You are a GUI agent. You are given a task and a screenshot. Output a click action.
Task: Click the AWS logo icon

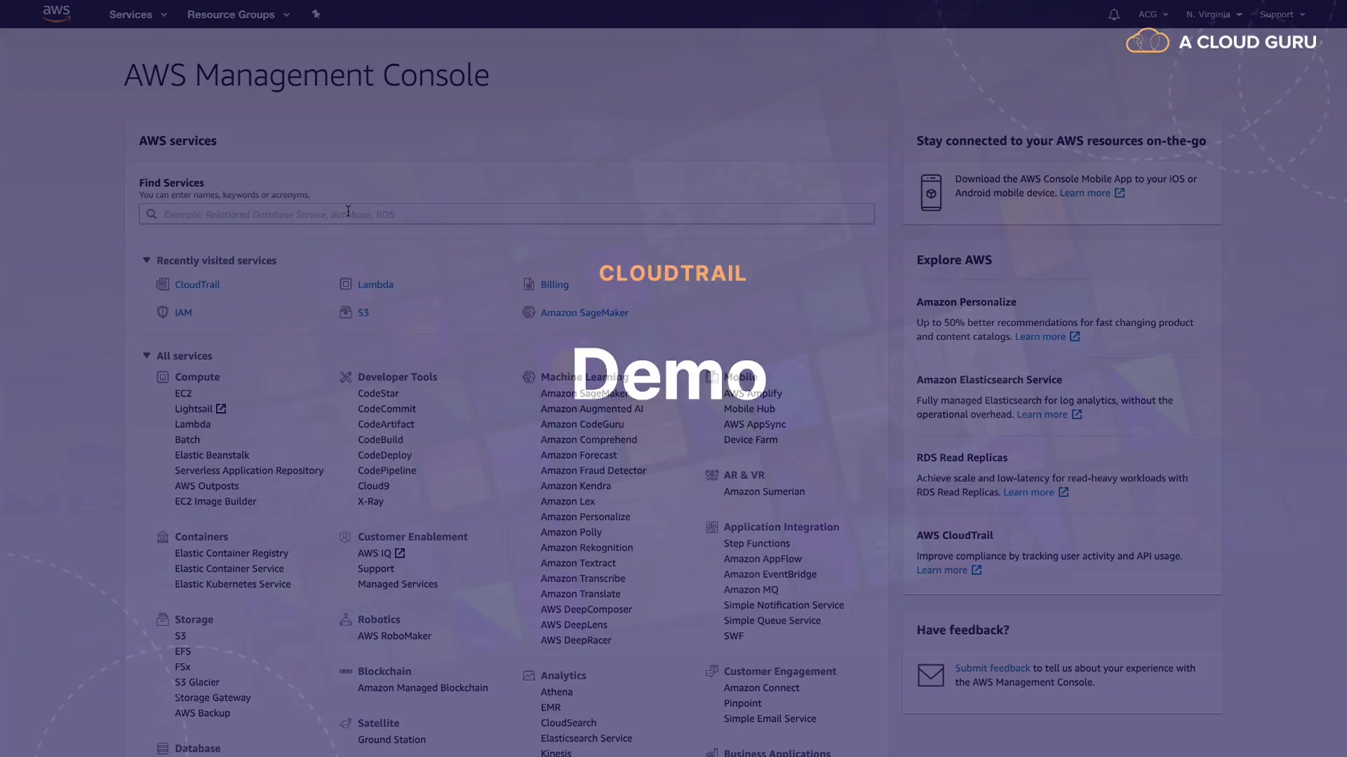click(56, 13)
